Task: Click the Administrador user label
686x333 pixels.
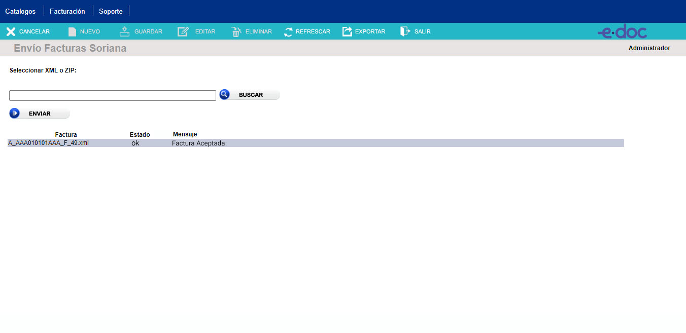Action: click(649, 48)
